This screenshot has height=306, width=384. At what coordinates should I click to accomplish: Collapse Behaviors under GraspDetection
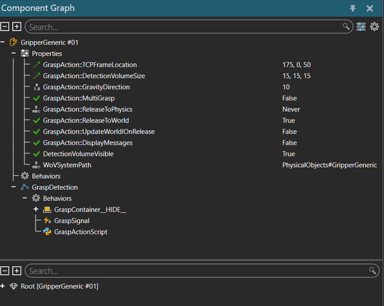[25, 198]
